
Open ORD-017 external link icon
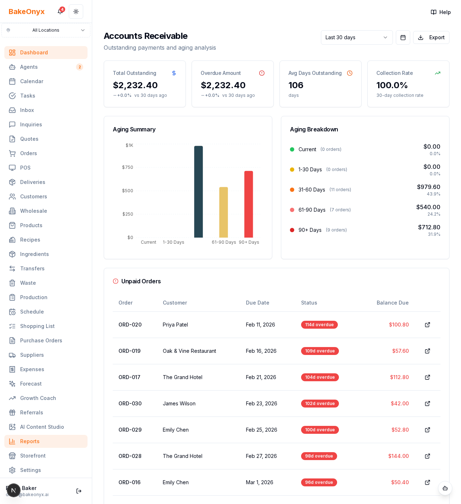click(x=428, y=377)
